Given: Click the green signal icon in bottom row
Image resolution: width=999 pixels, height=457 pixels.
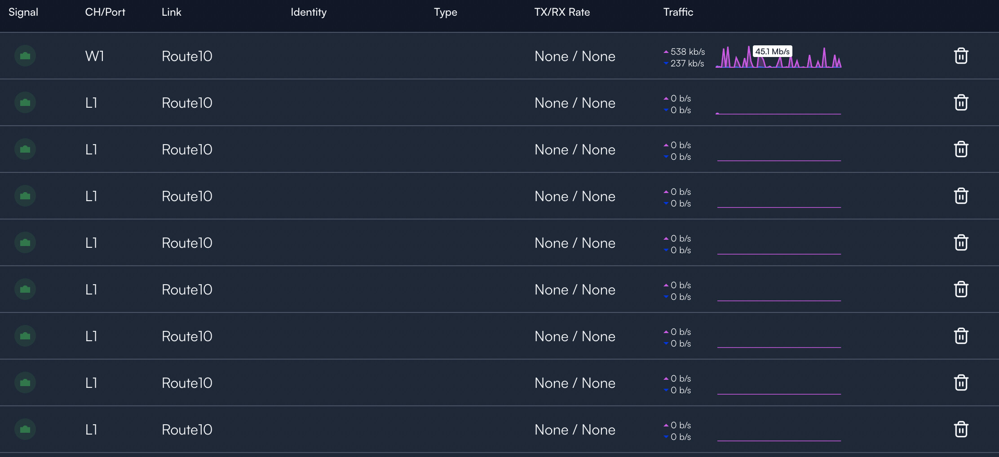Looking at the screenshot, I should point(25,429).
